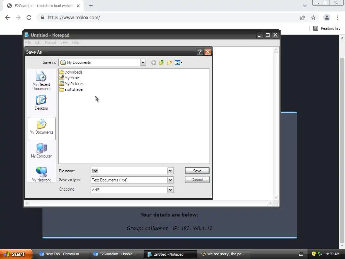The image size is (345, 259).
Task: Switch to We are sorry taskbar item
Action: click(x=224, y=254)
